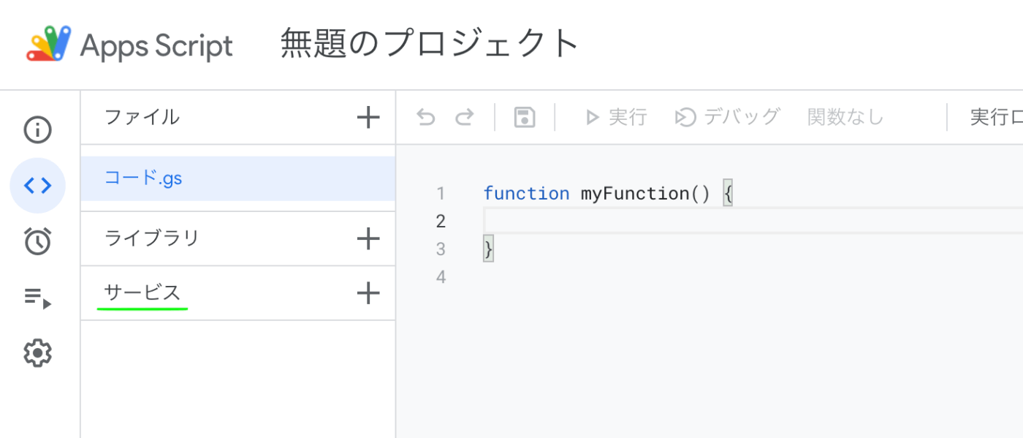The image size is (1023, 438).
Task: Open project settings with gear icon
Action: click(x=37, y=353)
